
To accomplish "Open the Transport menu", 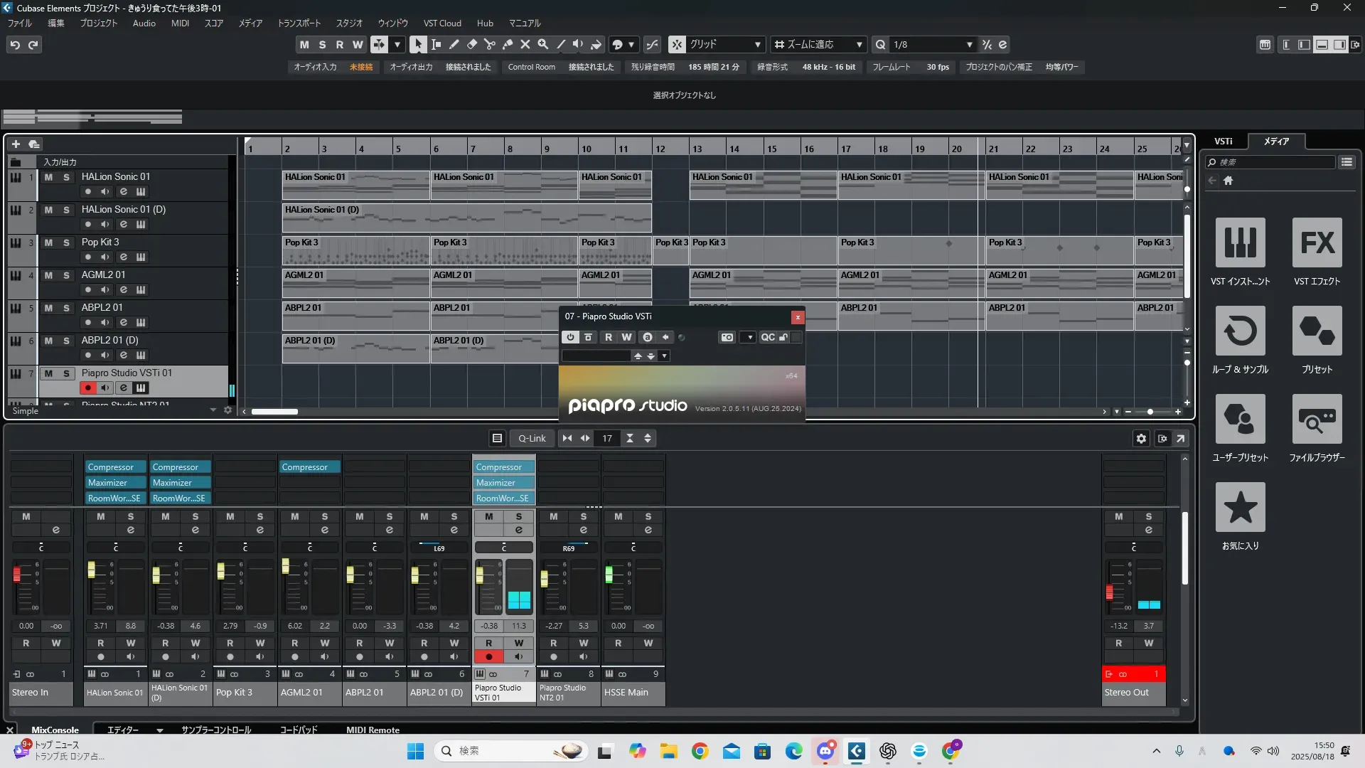I will [299, 23].
